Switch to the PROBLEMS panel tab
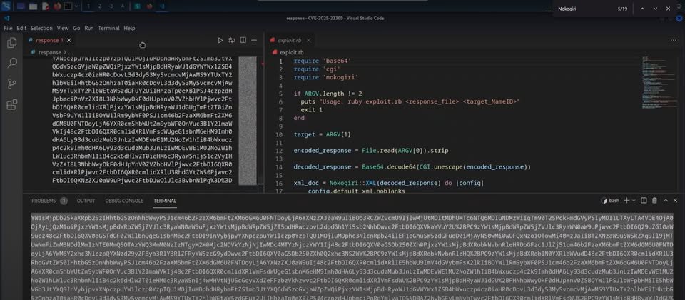The height and width of the screenshot is (300, 685). tap(44, 201)
